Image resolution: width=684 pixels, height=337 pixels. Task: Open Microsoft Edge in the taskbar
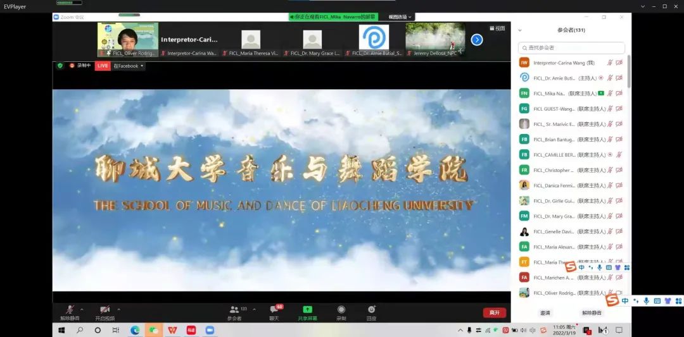tap(135, 330)
